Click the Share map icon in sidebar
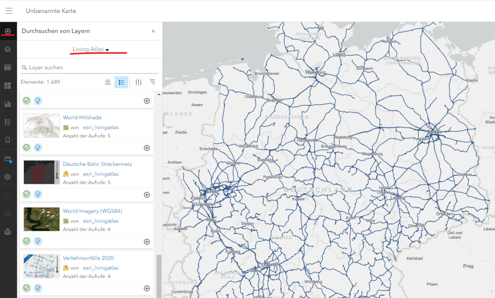 click(8, 196)
